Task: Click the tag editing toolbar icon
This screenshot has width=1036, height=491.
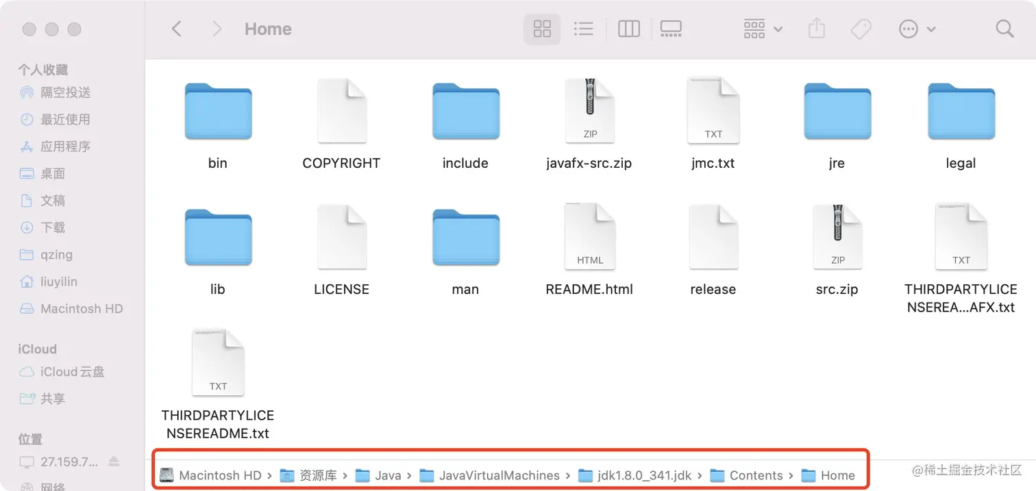Action: 861,29
